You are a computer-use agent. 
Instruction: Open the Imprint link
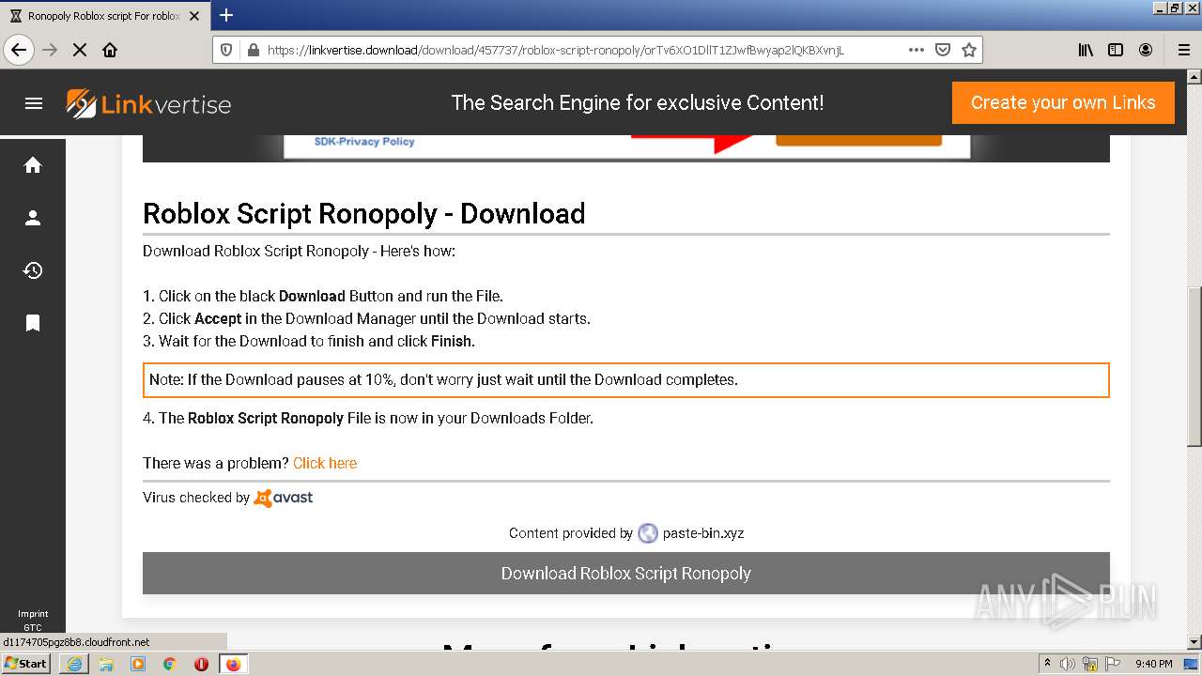33,614
